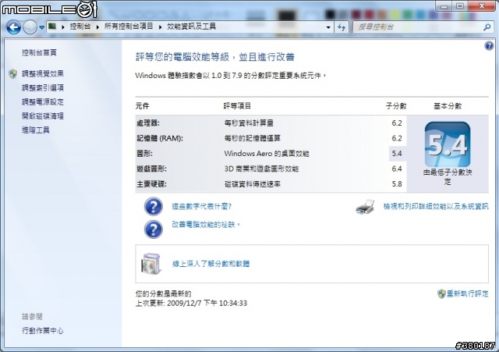Click the 子分數 column header
The height and width of the screenshot is (352, 499).
click(x=396, y=106)
